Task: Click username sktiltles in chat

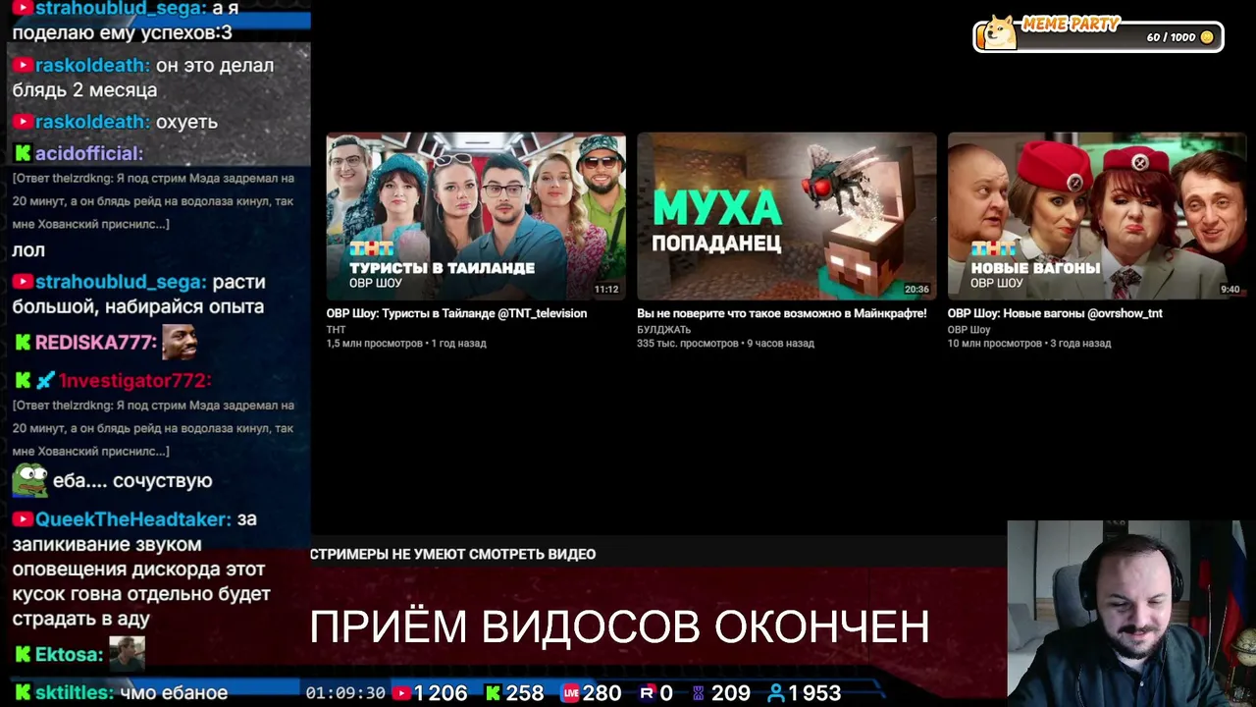Action: 75,692
